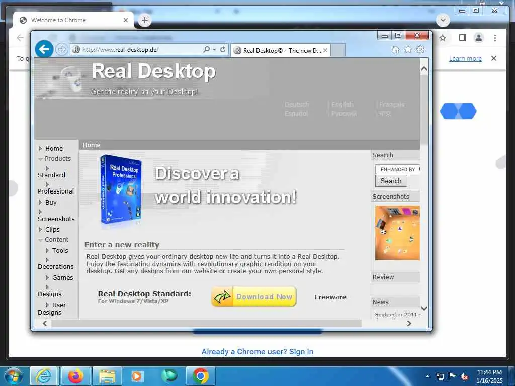Toggle the Chrome side panel icon
The height and width of the screenshot is (386, 515).
[463, 38]
